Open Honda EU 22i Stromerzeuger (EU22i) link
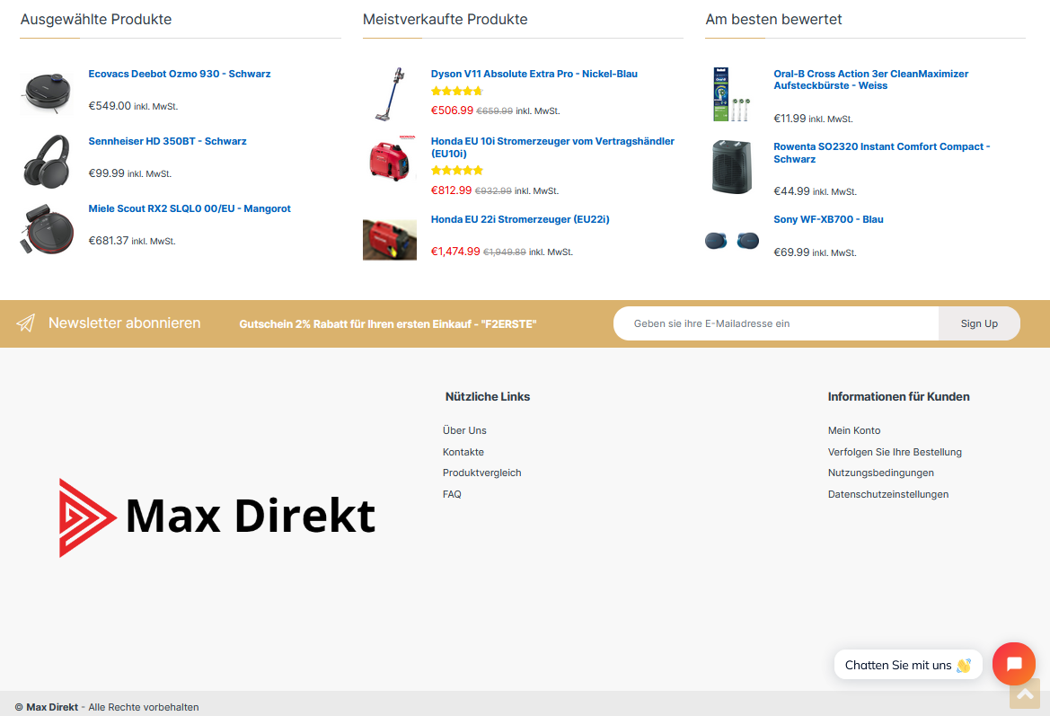Image resolution: width=1050 pixels, height=716 pixels. point(520,220)
